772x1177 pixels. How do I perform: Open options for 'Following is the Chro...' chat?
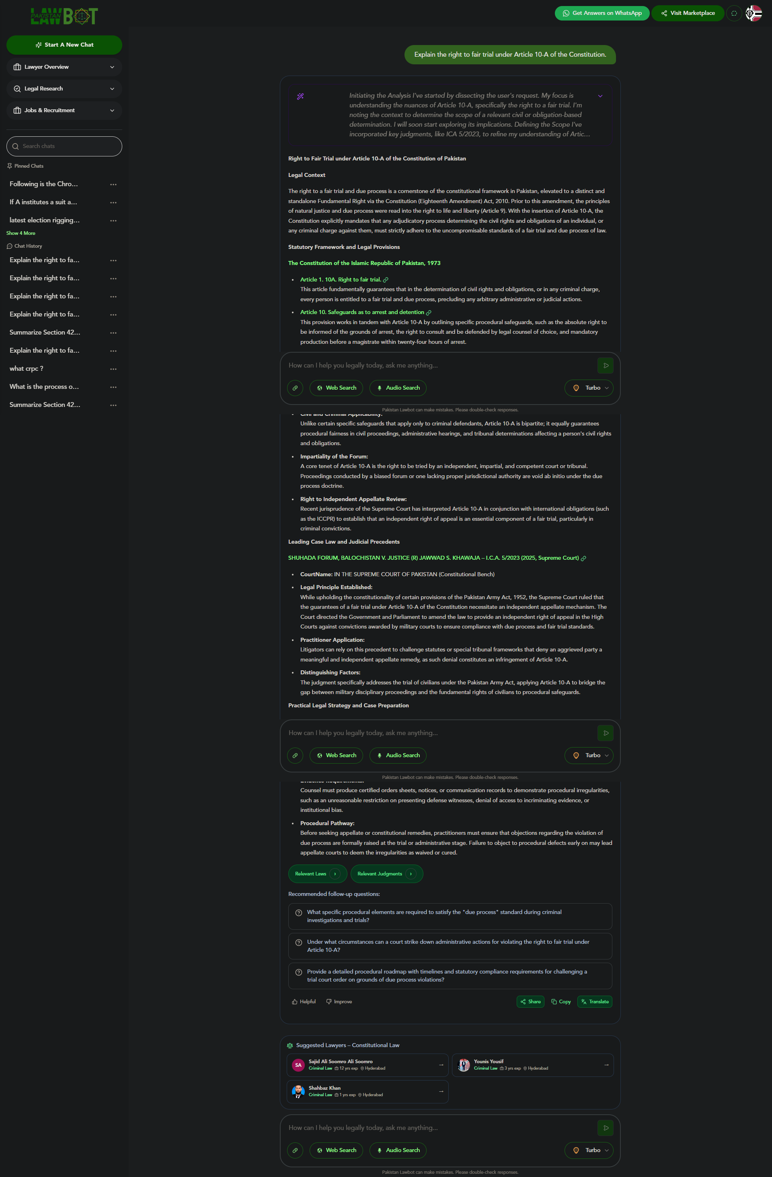(x=113, y=185)
